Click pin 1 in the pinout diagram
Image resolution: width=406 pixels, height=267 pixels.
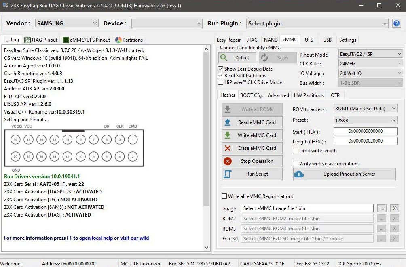pyautogui.click(x=133, y=140)
